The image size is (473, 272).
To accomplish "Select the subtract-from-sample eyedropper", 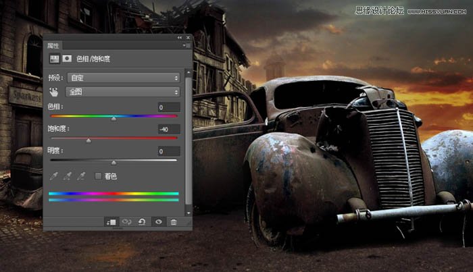I will [x=81, y=176].
